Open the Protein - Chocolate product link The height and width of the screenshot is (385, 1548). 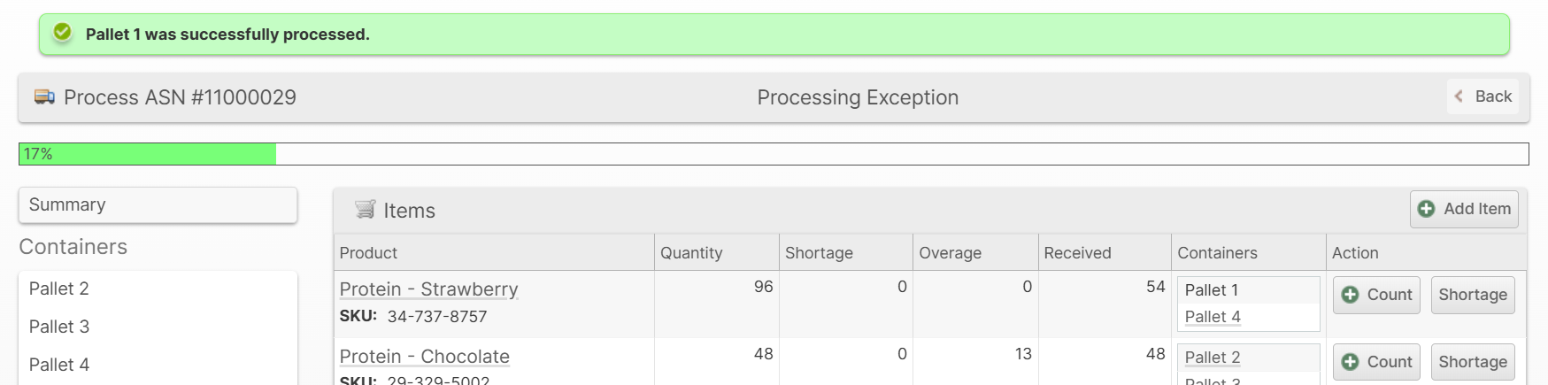point(424,357)
